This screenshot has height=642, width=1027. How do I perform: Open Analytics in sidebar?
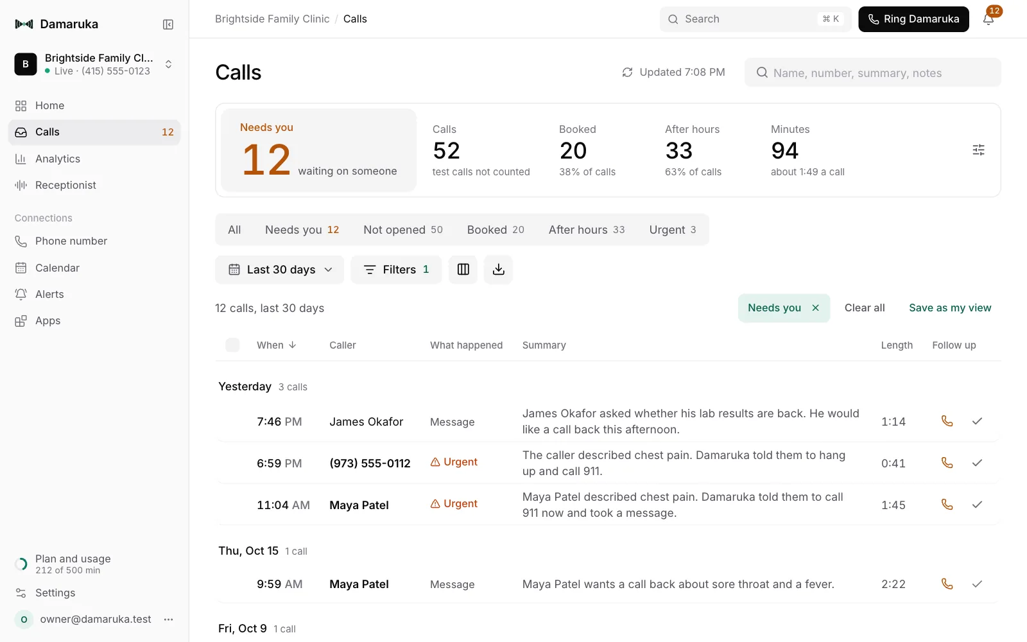tap(95, 159)
